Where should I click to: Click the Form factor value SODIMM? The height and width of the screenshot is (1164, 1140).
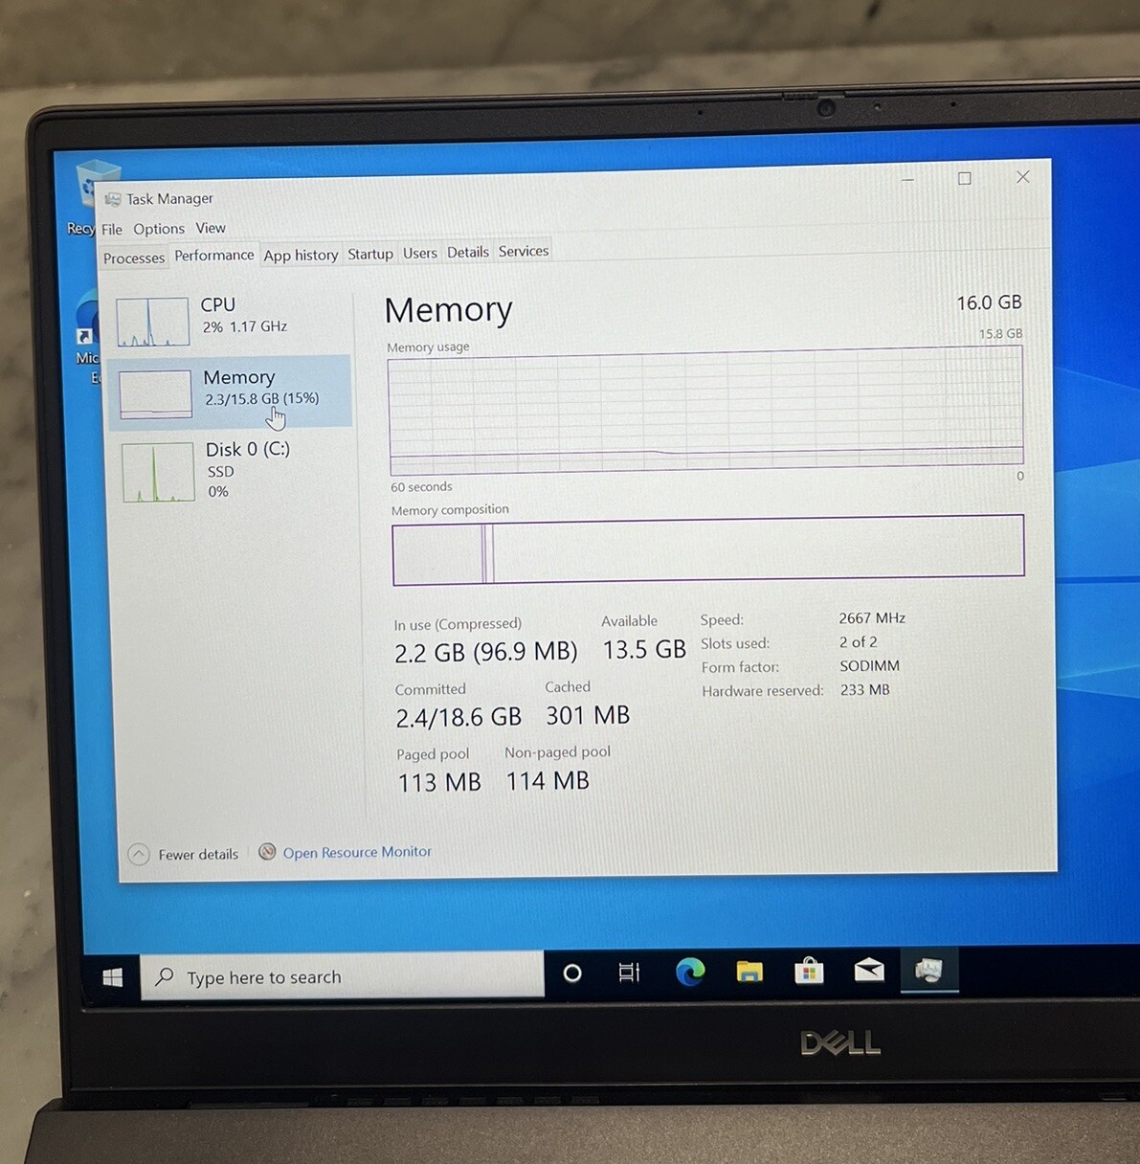click(870, 666)
